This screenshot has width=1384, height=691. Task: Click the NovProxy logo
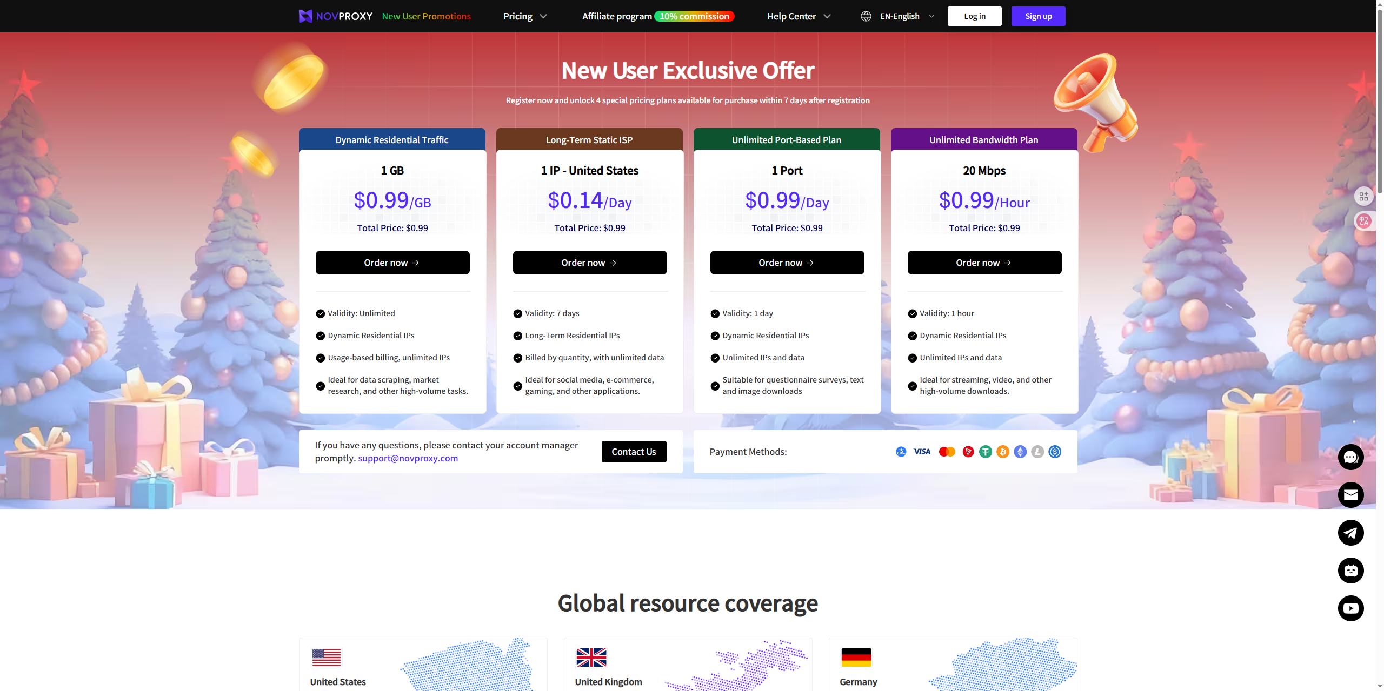pos(336,16)
